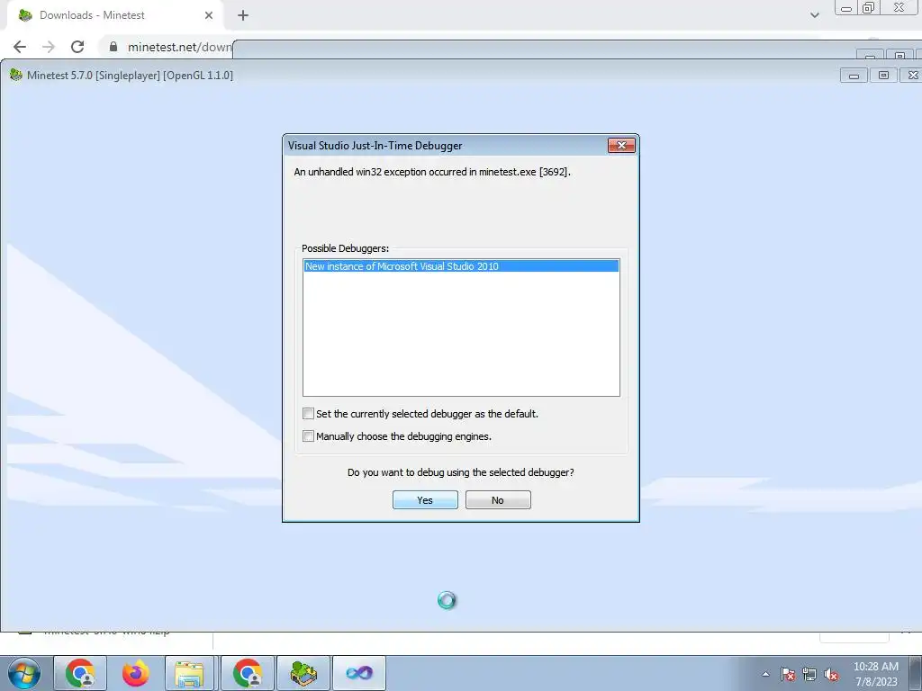The height and width of the screenshot is (691, 922).
Task: Open Action Center flag icon
Action: [788, 674]
